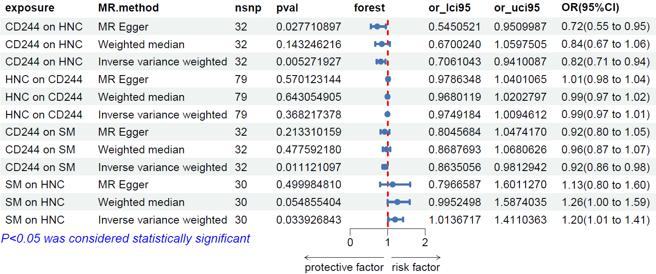Click forest point in CD244 on HNC MR Egger row
This screenshot has width=656, height=274.
(377, 27)
